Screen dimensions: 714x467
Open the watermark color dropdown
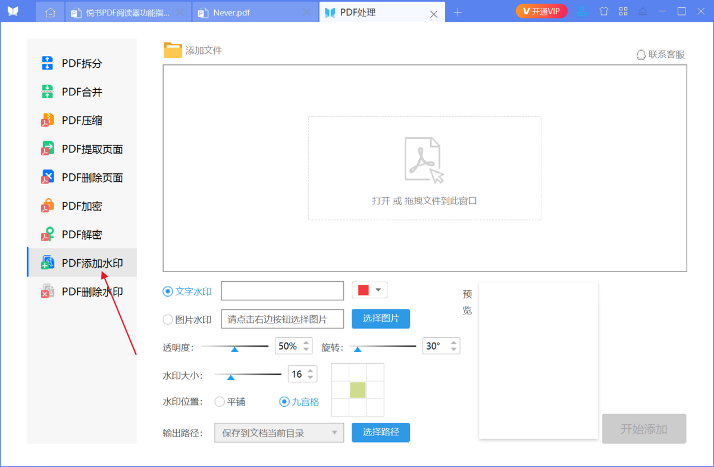pyautogui.click(x=377, y=290)
